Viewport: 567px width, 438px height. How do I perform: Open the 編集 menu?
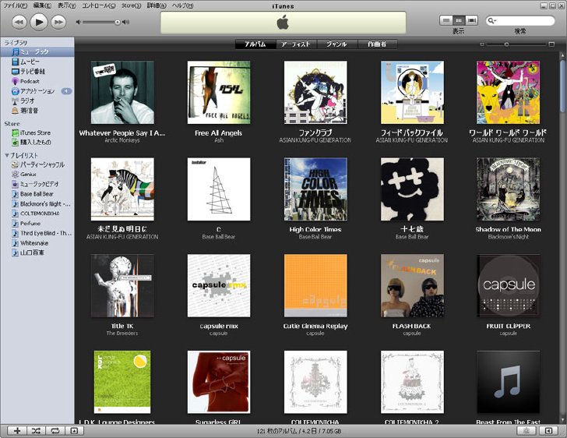(x=42, y=5)
